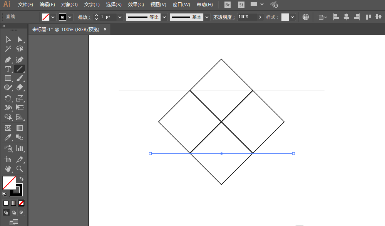Open the 文件(F) menu
385x226 pixels.
(25, 5)
